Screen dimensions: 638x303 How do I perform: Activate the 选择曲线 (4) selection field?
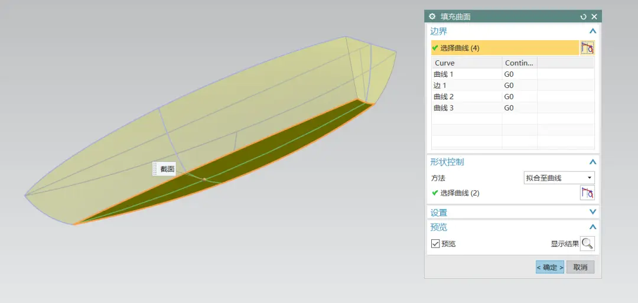point(505,48)
